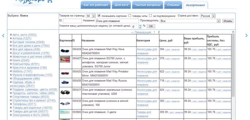Expand the 'Все для офиса' category node
250x120 pixels.
[x=11, y=49]
